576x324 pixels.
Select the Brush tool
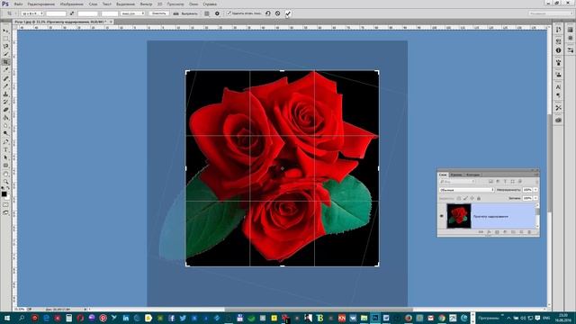tap(5, 86)
